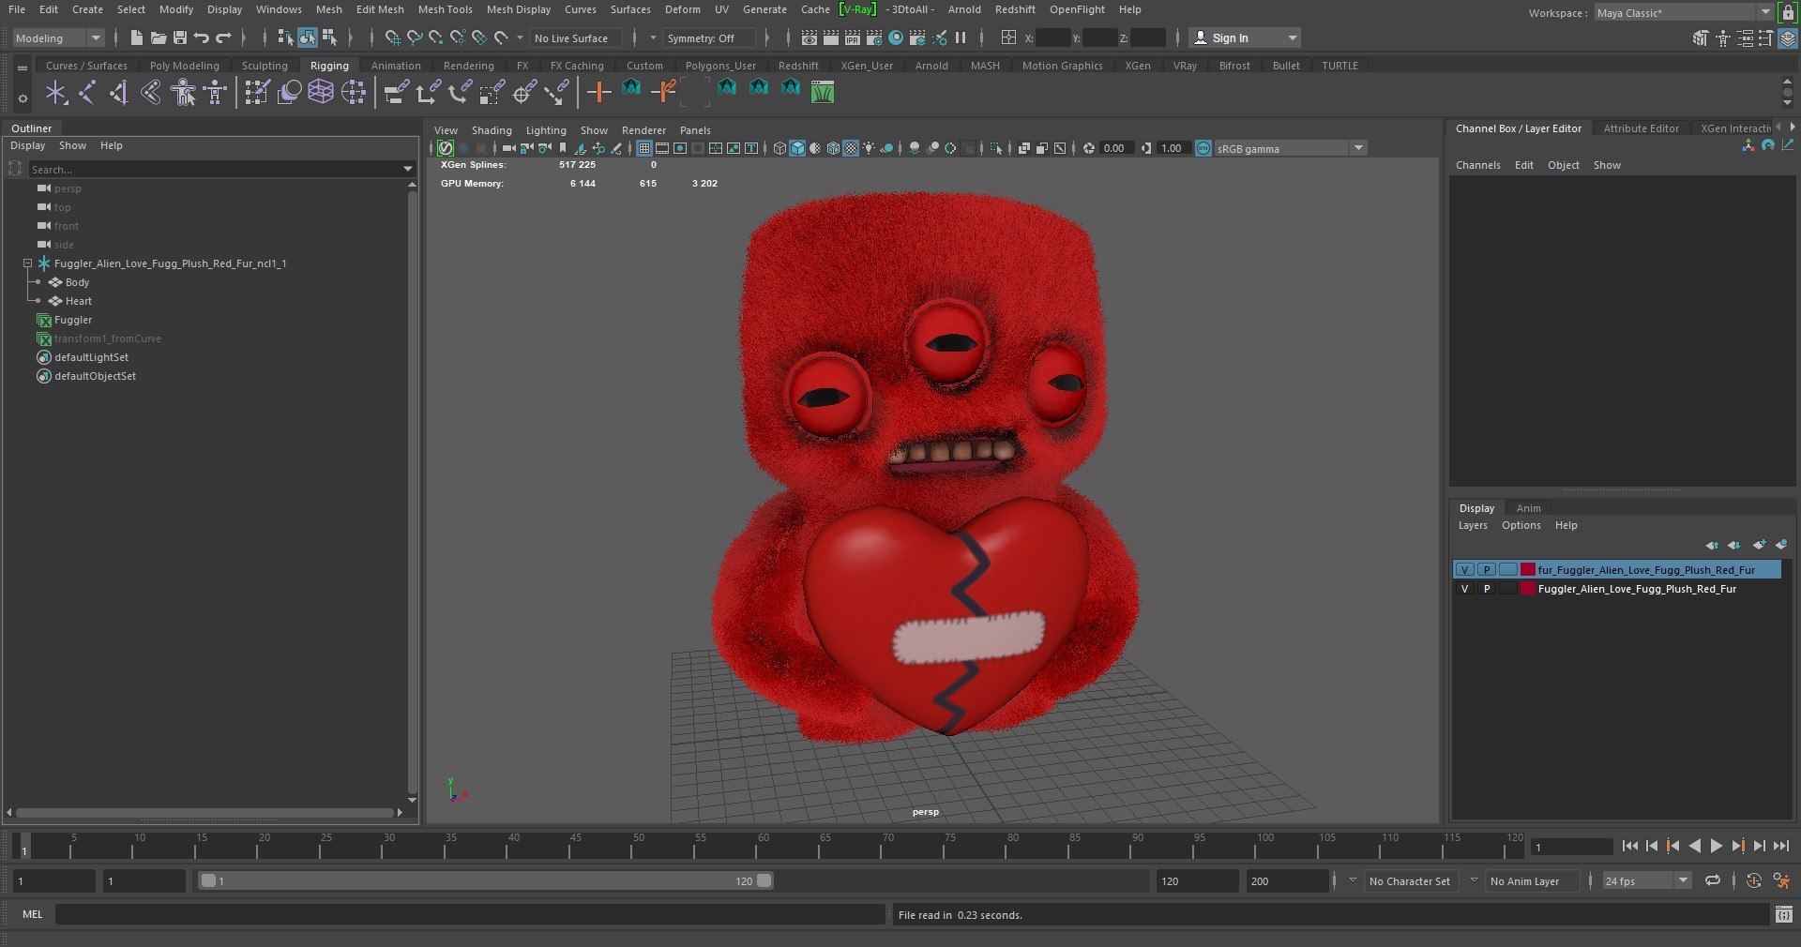
Task: Click the HumanIK skeleton shelf icon
Action: click(x=215, y=92)
